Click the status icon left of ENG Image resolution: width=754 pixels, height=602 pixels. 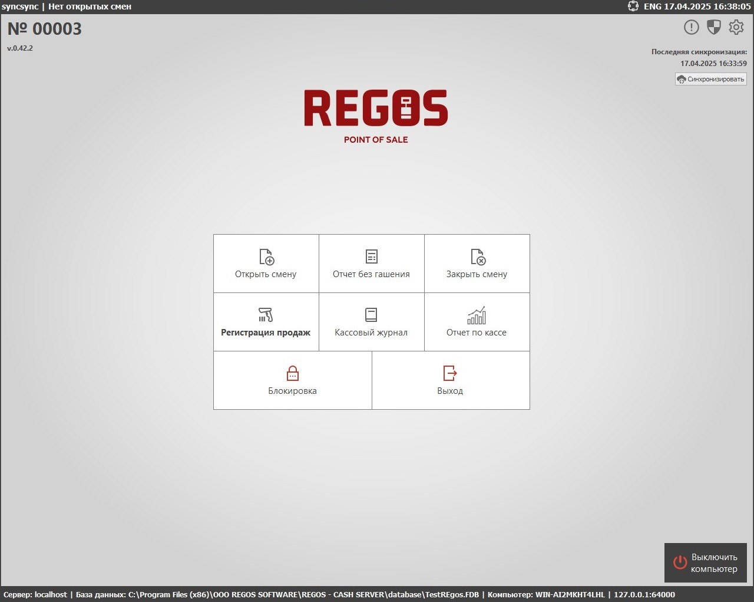(x=633, y=6)
